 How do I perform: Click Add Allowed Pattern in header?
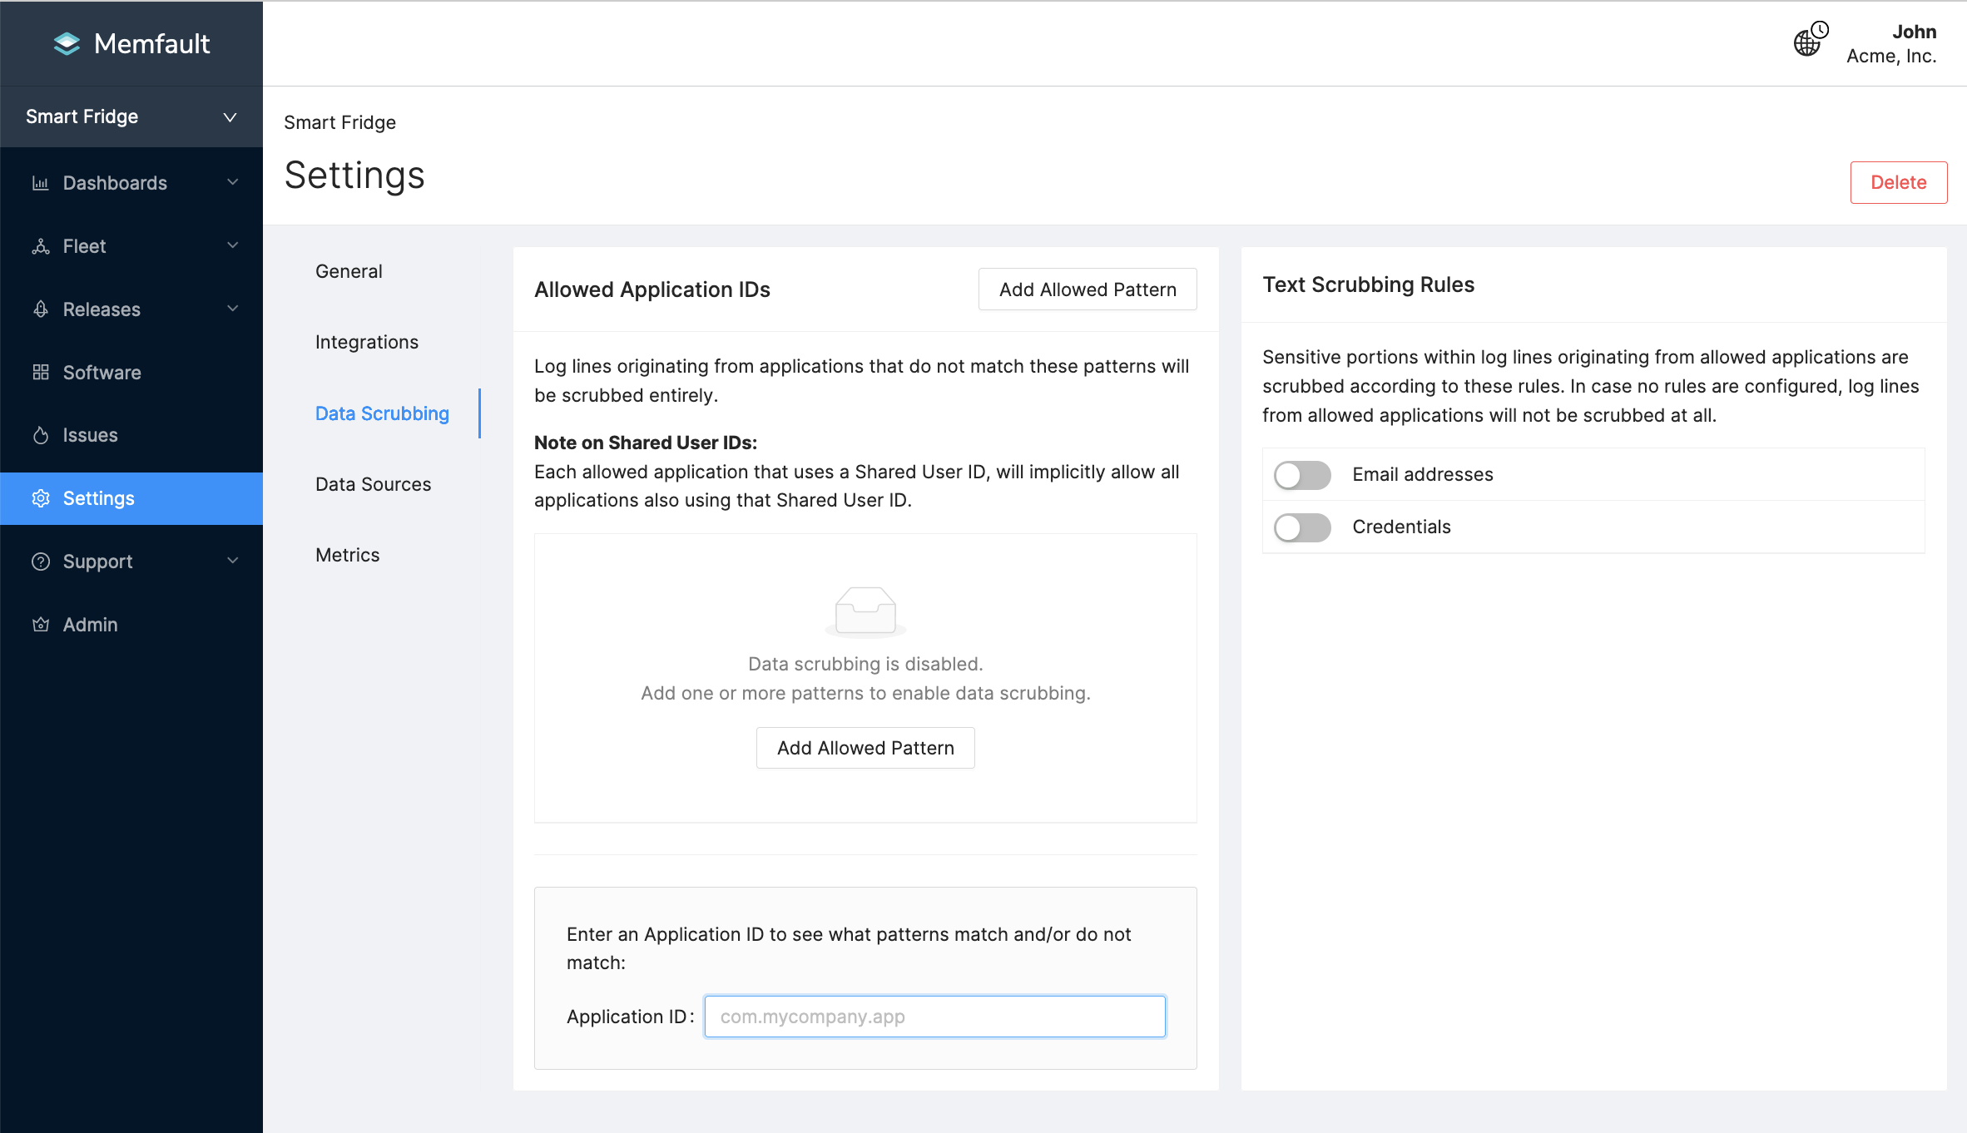pos(1087,289)
